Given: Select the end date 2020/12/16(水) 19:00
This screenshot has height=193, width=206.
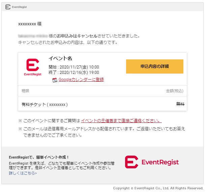Looking at the screenshot, I should (74, 73).
